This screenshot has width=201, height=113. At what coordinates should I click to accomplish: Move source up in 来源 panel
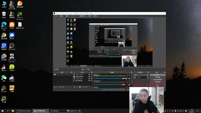coord(83,87)
